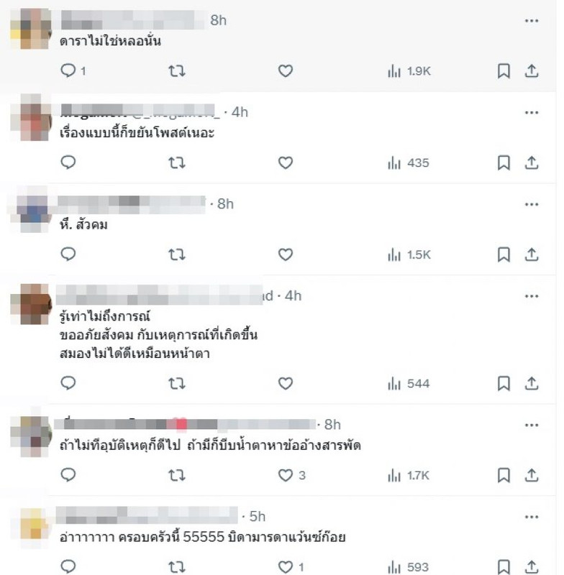Like the tweet with 1.5K views
Image resolution: width=564 pixels, height=575 pixels.
(x=285, y=254)
